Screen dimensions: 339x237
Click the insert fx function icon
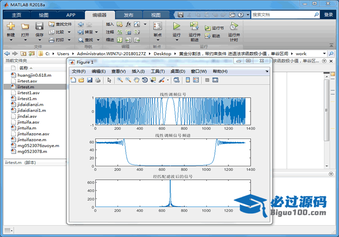[128, 24]
